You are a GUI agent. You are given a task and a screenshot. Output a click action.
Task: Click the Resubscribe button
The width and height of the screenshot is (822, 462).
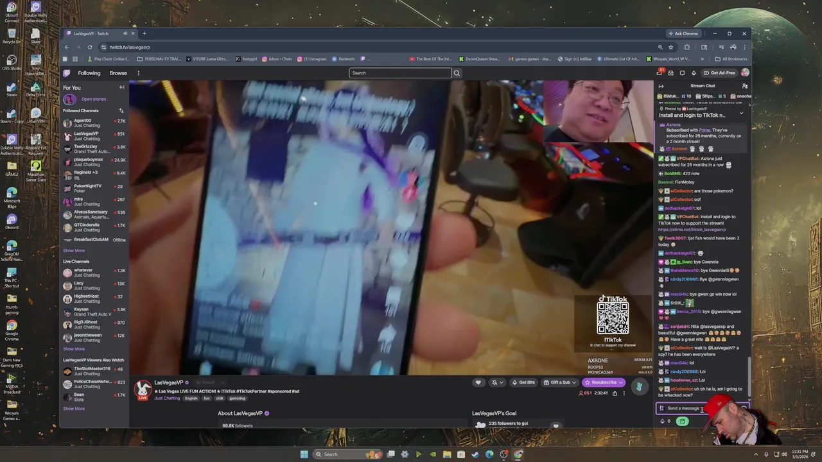pyautogui.click(x=603, y=382)
